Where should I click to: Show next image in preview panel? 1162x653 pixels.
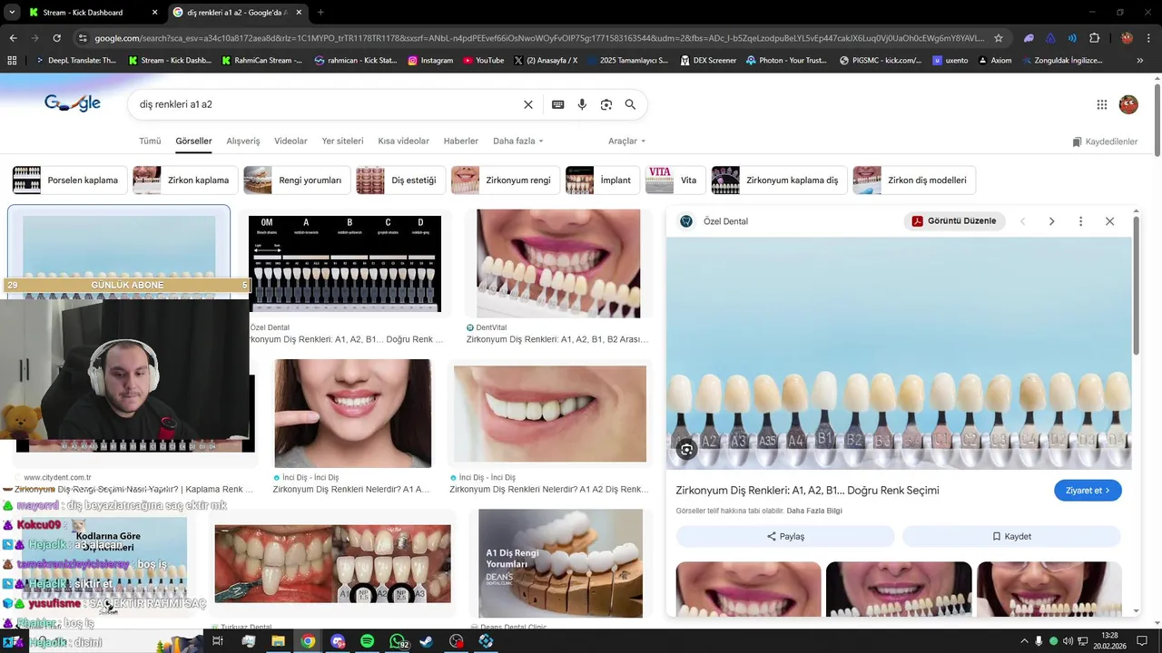[x=1051, y=221]
